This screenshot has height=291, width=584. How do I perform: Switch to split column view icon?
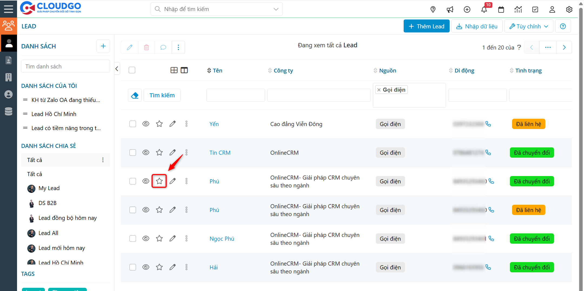pyautogui.click(x=184, y=70)
